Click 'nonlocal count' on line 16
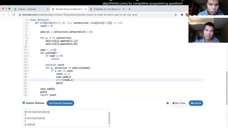The width and height of the screenshot is (228, 128). (55, 65)
